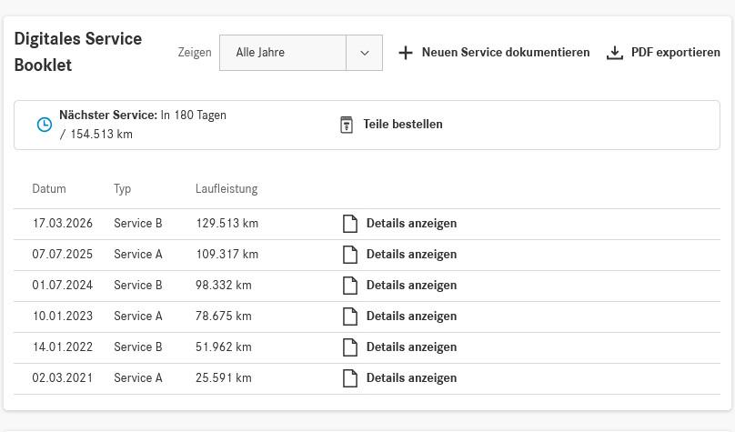The width and height of the screenshot is (735, 432).
Task: Click Service B in the 17.03.2026 row
Action: point(138,224)
